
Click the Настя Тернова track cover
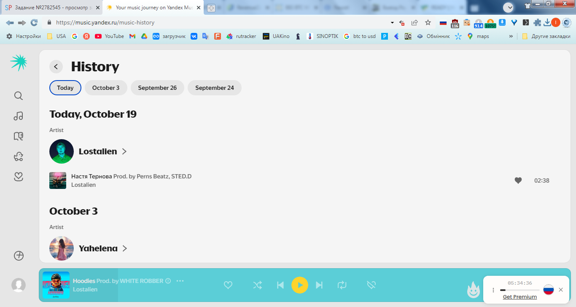click(58, 180)
